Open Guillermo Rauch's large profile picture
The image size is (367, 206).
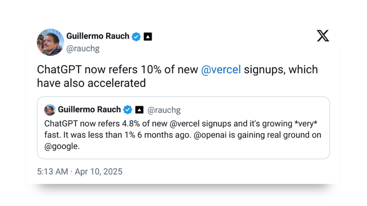[50, 42]
